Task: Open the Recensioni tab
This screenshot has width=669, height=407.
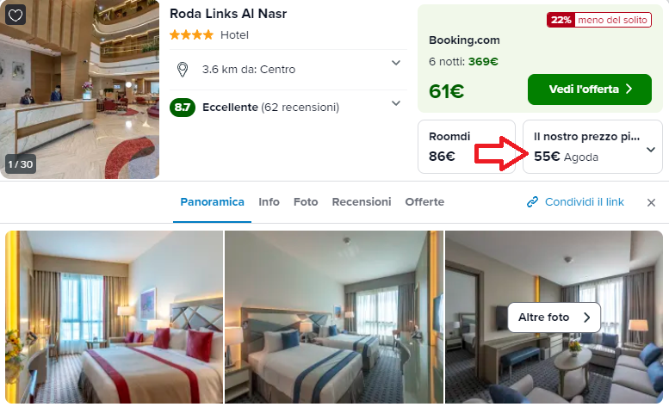Action: [x=362, y=202]
